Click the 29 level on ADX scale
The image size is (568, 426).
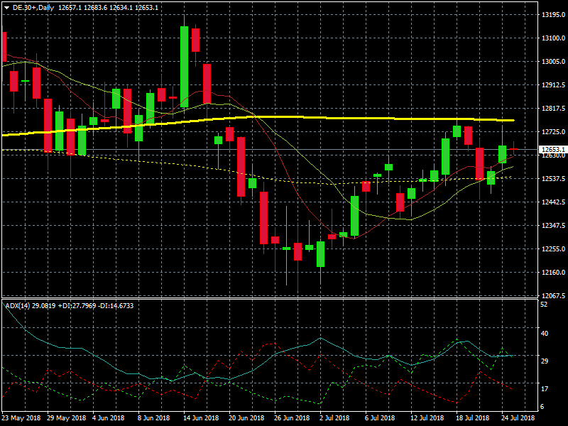[x=543, y=361]
